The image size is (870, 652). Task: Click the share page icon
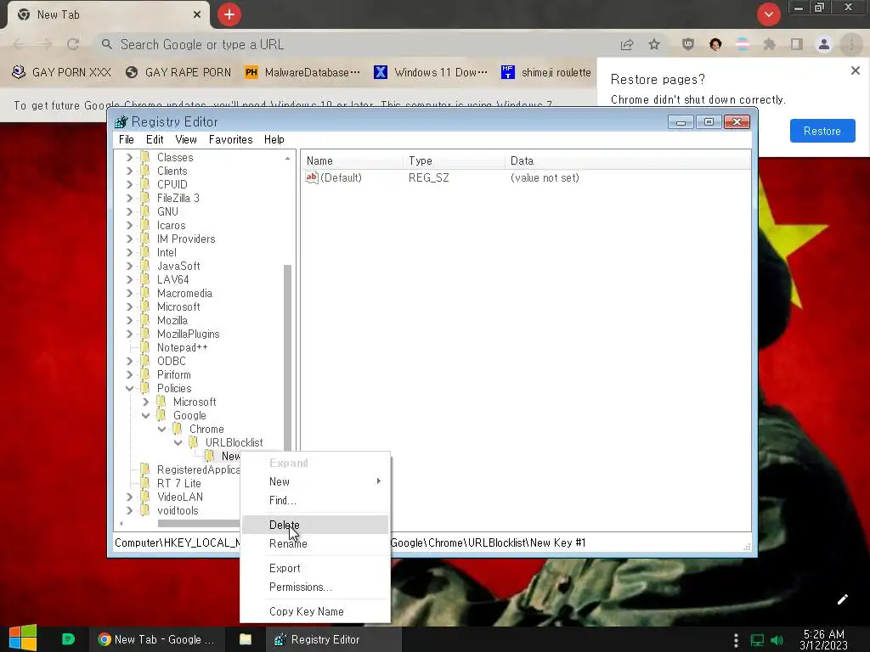click(x=627, y=44)
